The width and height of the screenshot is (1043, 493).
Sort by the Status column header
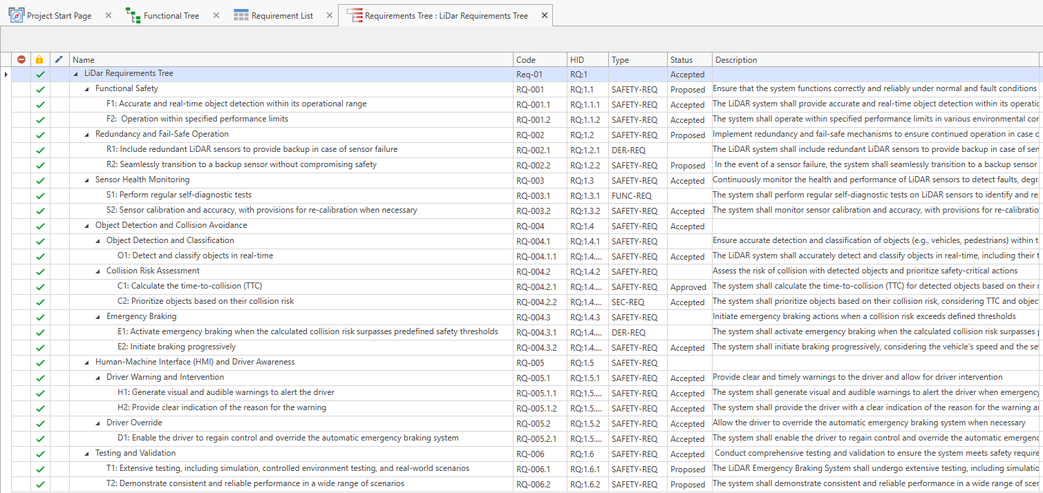click(681, 60)
